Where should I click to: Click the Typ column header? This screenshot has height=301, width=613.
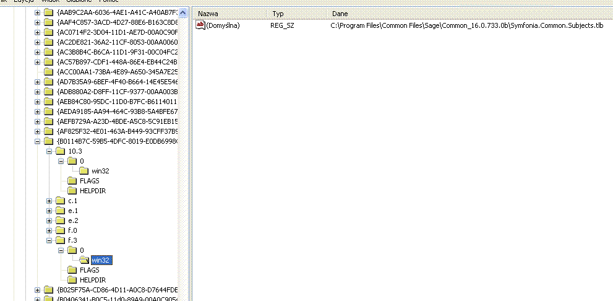click(296, 13)
